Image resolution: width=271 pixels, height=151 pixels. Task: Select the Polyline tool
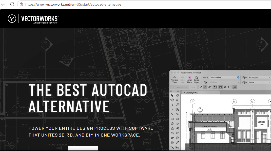[172, 133]
